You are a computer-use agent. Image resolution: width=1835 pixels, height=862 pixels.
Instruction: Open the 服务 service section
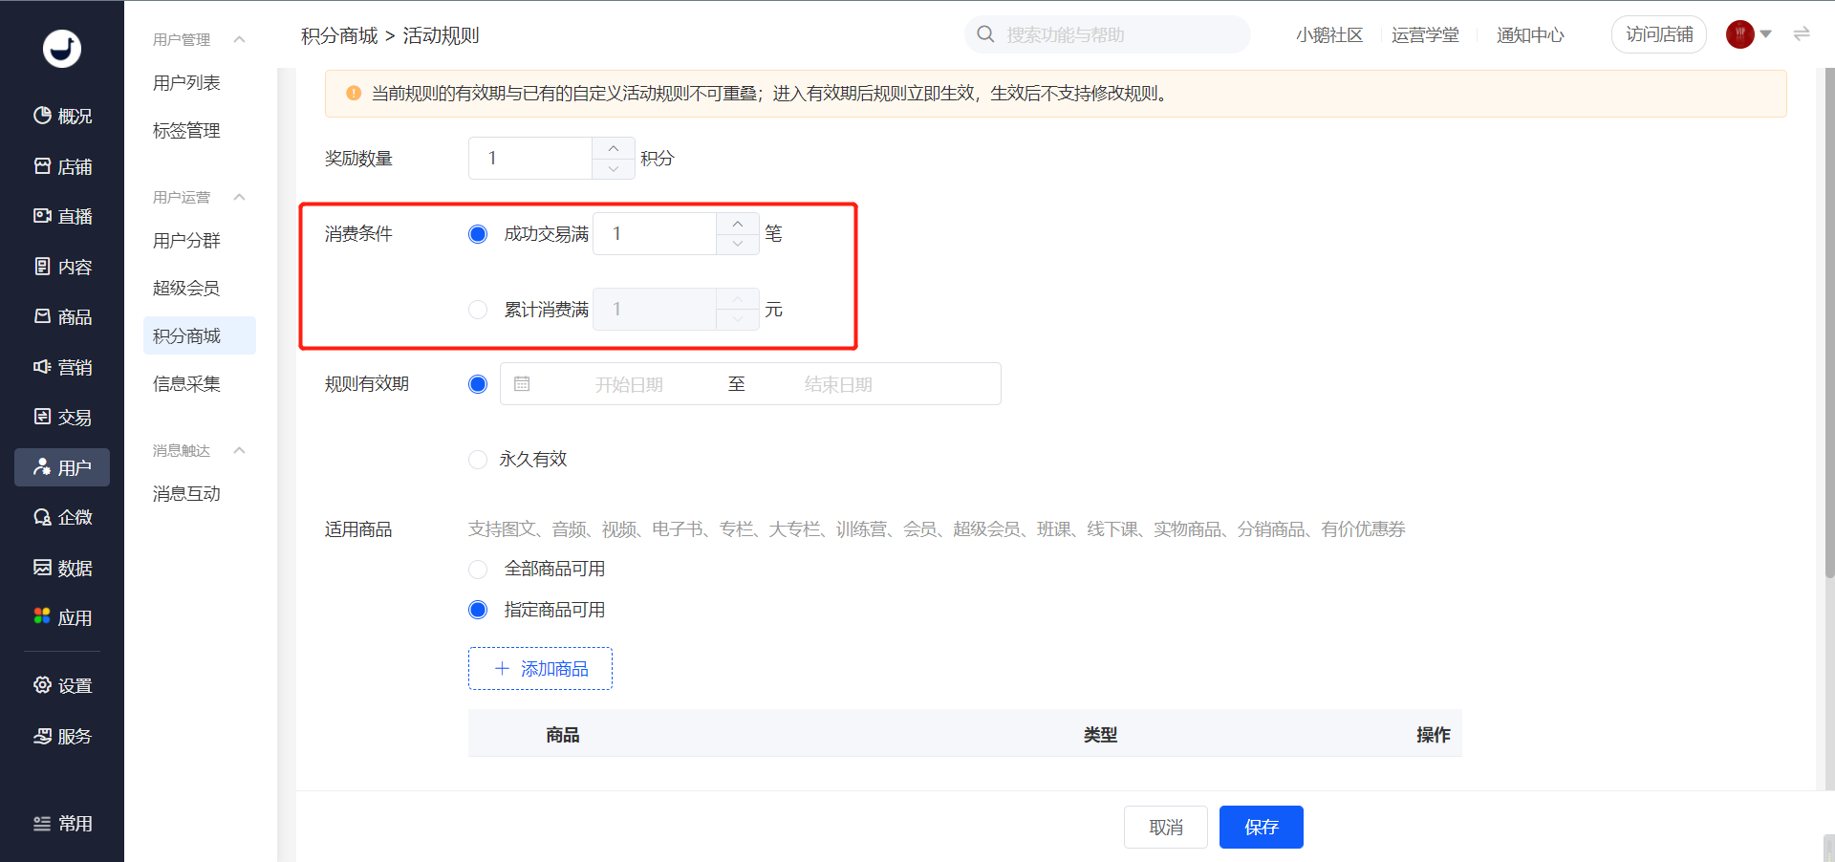tap(62, 737)
